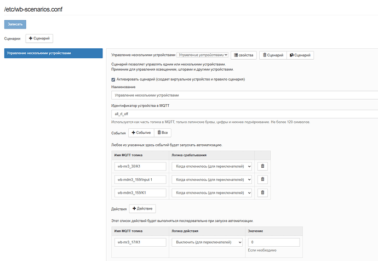
Task: Click the /etc/wb-scenarios.conf page title
Action: [x=33, y=9]
